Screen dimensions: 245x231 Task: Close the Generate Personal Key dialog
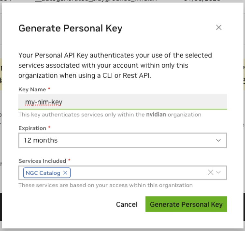tap(219, 27)
